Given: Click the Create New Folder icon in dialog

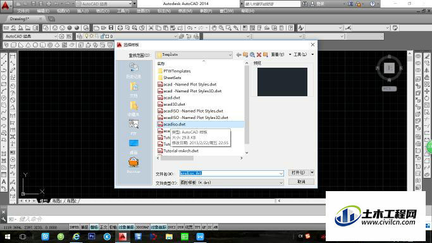Looking at the screenshot, I should click(265, 55).
